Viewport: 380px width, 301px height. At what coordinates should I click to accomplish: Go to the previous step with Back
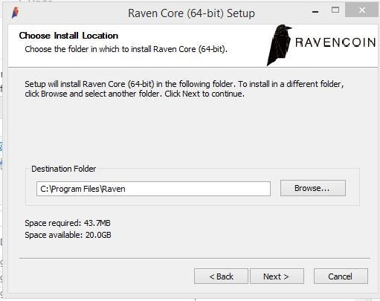tap(221, 276)
